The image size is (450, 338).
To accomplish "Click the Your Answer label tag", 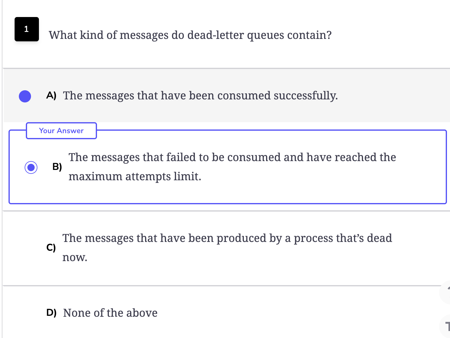I will click(x=61, y=131).
